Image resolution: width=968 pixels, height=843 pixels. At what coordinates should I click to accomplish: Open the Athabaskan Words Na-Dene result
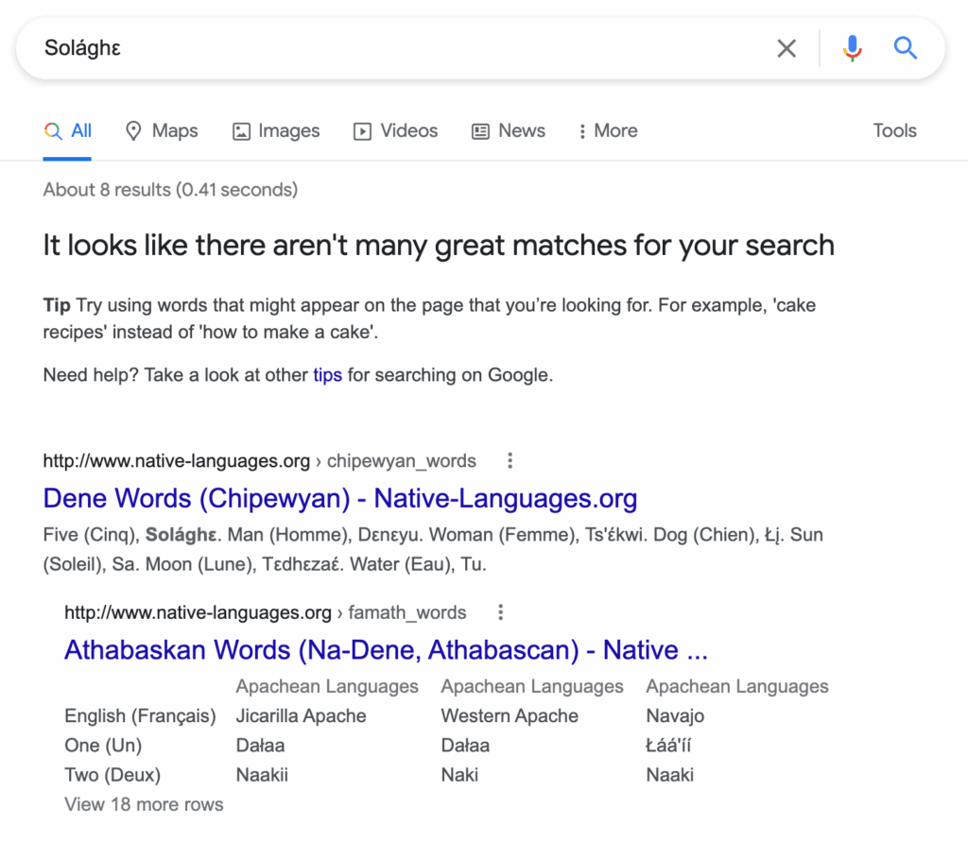386,649
